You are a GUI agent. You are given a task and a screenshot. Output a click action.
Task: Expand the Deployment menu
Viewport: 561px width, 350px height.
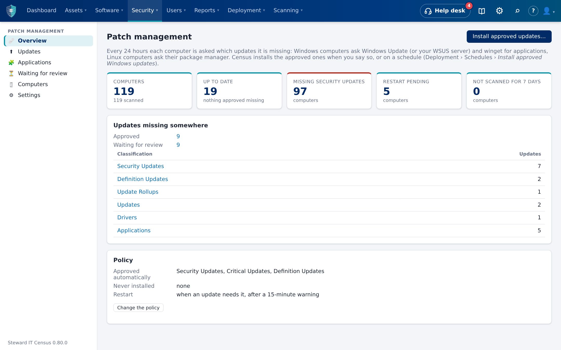(x=246, y=10)
